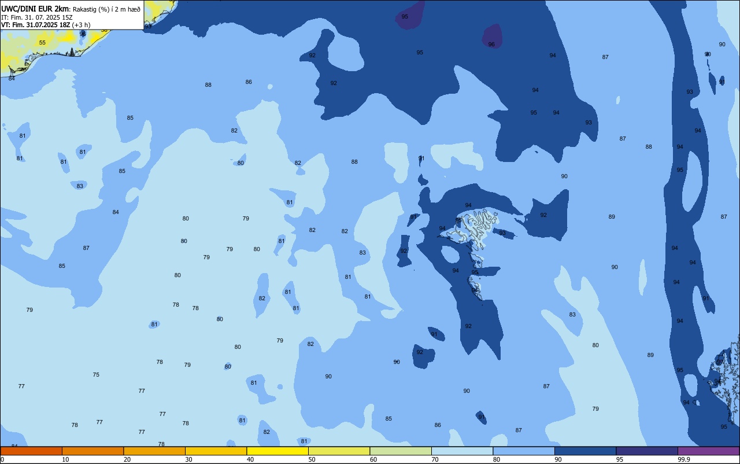740x464 pixels.
Task: Click the 70–80 lightest blue legend swatch
Action: (x=462, y=451)
